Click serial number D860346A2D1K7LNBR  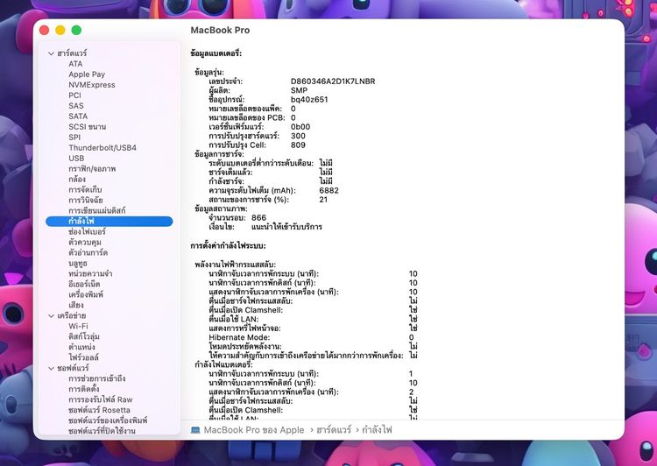(x=333, y=81)
